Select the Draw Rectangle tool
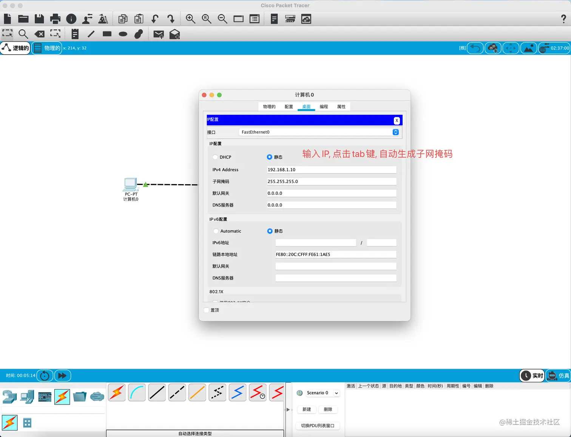This screenshot has width=571, height=437. (x=107, y=34)
